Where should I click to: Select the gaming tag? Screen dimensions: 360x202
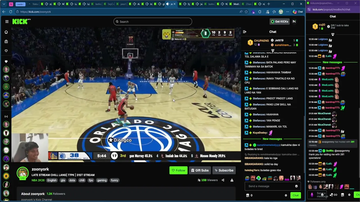tap(102, 180)
